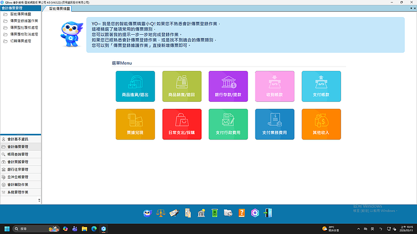417x234 pixels.
Task: Open the Windows Start menu
Action: pyautogui.click(x=7, y=229)
